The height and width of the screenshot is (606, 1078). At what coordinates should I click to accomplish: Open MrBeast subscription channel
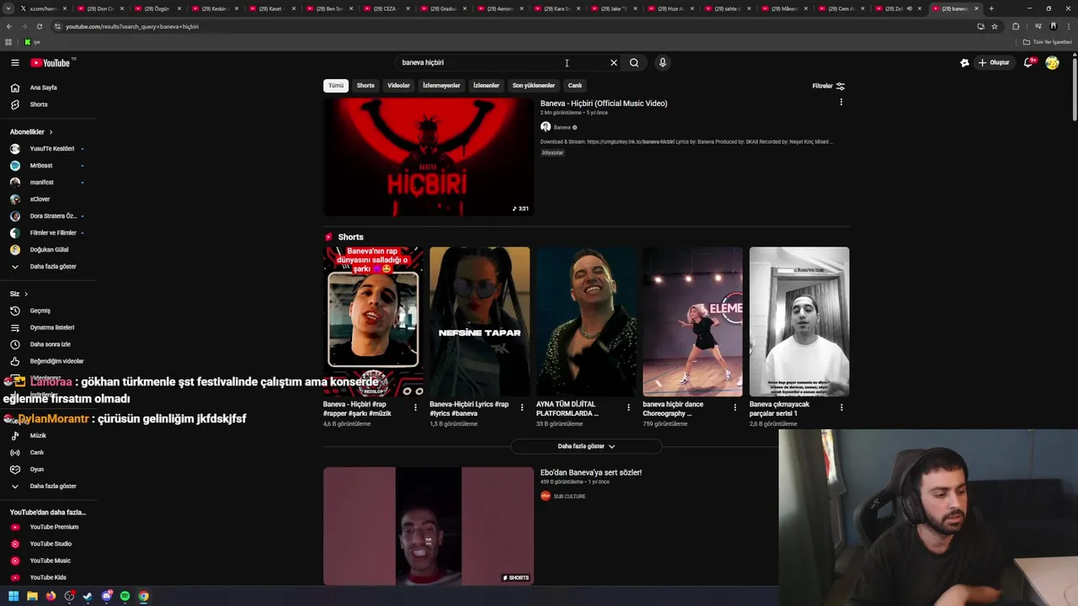point(41,166)
